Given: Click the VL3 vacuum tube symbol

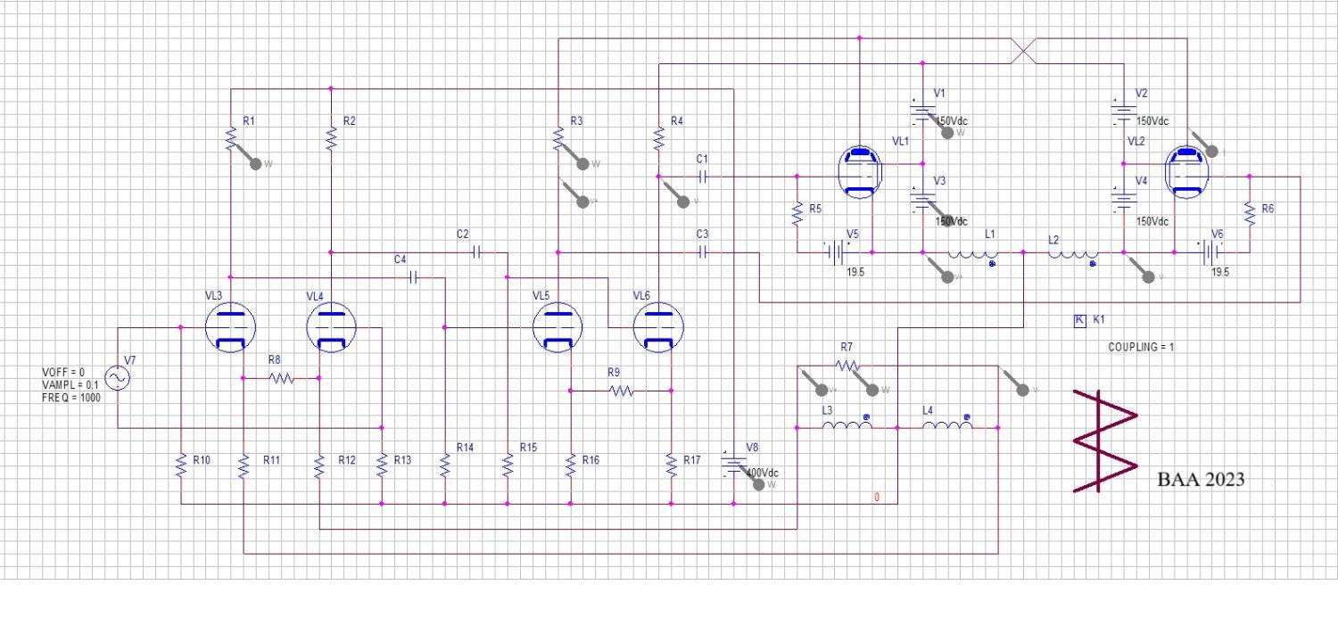Looking at the screenshot, I should pos(230,328).
